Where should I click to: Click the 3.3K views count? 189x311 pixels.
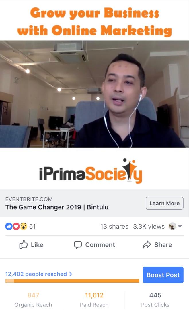149,226
